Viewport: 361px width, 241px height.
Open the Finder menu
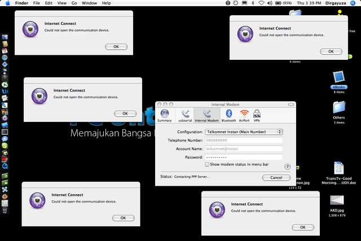click(21, 3)
